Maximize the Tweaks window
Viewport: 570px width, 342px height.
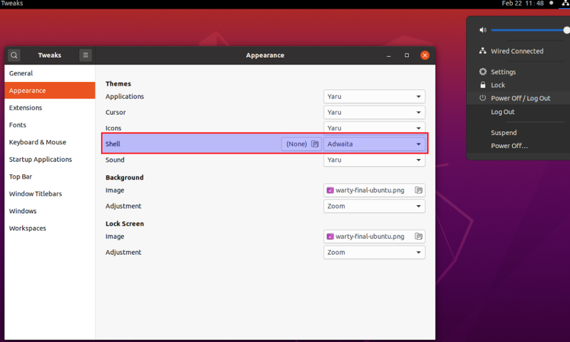point(407,55)
